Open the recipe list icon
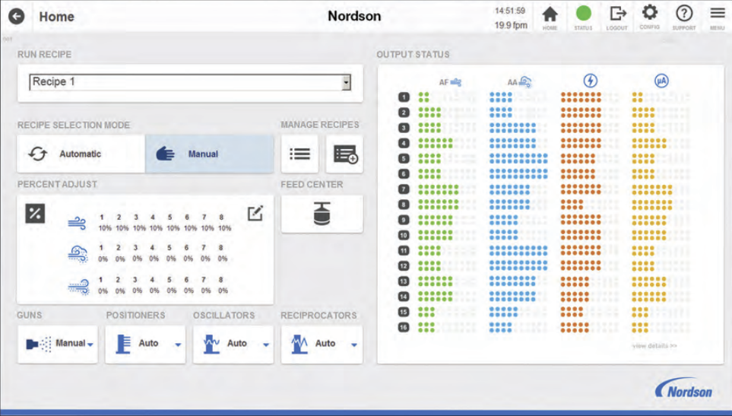Image resolution: width=732 pixels, height=416 pixels. [299, 154]
